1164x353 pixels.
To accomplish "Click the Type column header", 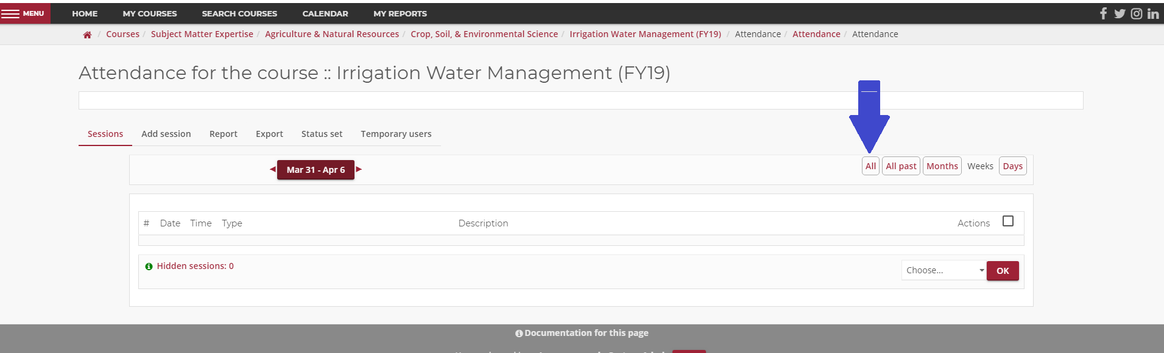I will click(x=232, y=223).
